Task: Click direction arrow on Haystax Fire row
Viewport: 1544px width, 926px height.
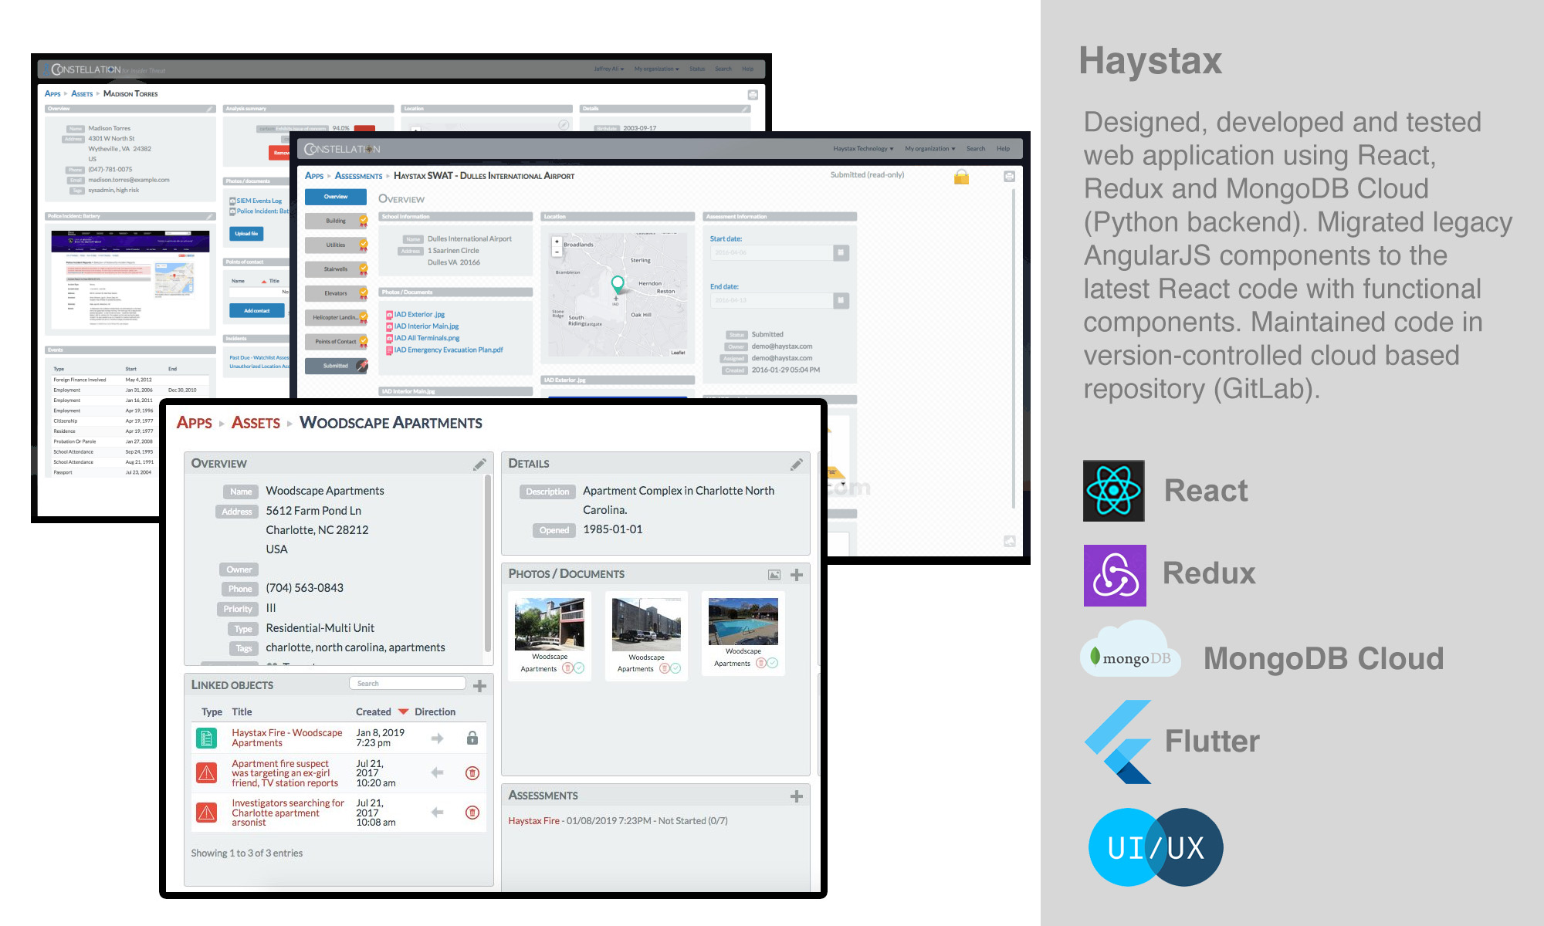Action: tap(437, 738)
